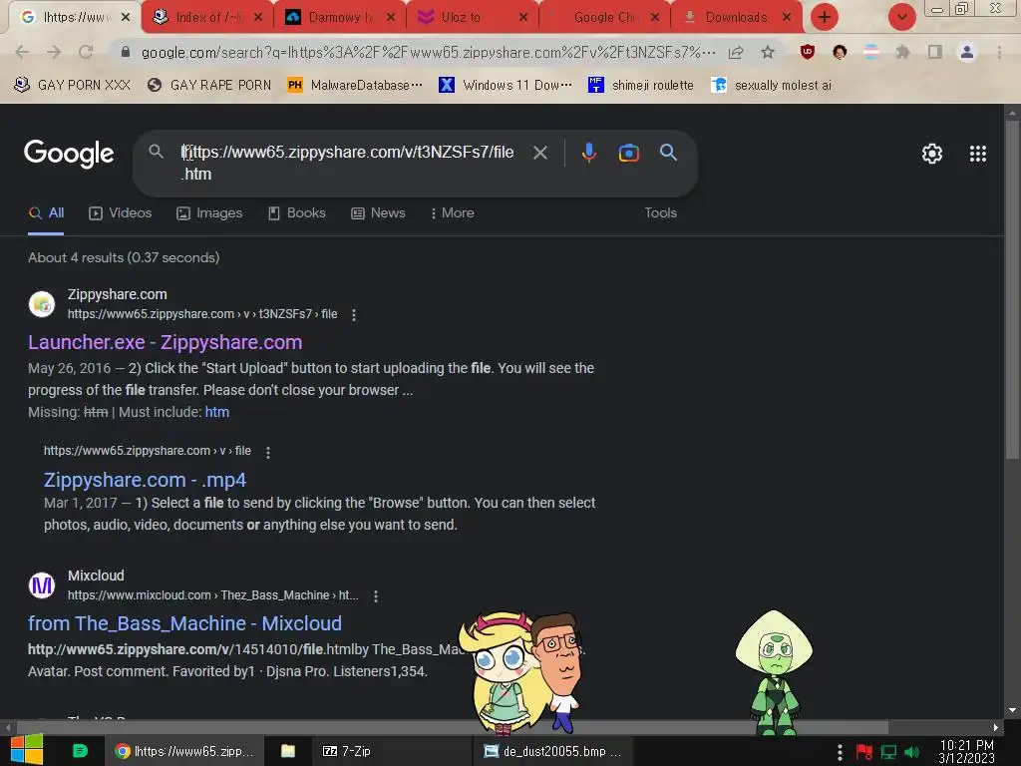1021x766 pixels.
Task: Clear the search box with X icon
Action: pyautogui.click(x=539, y=153)
